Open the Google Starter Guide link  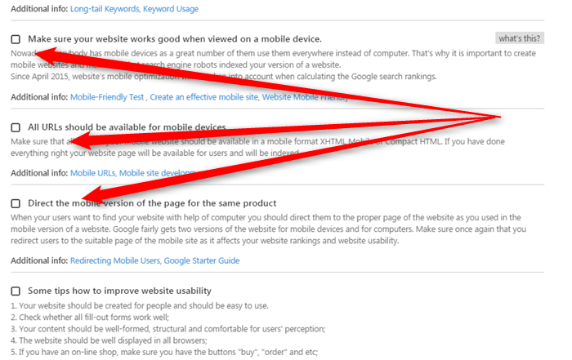click(x=201, y=260)
